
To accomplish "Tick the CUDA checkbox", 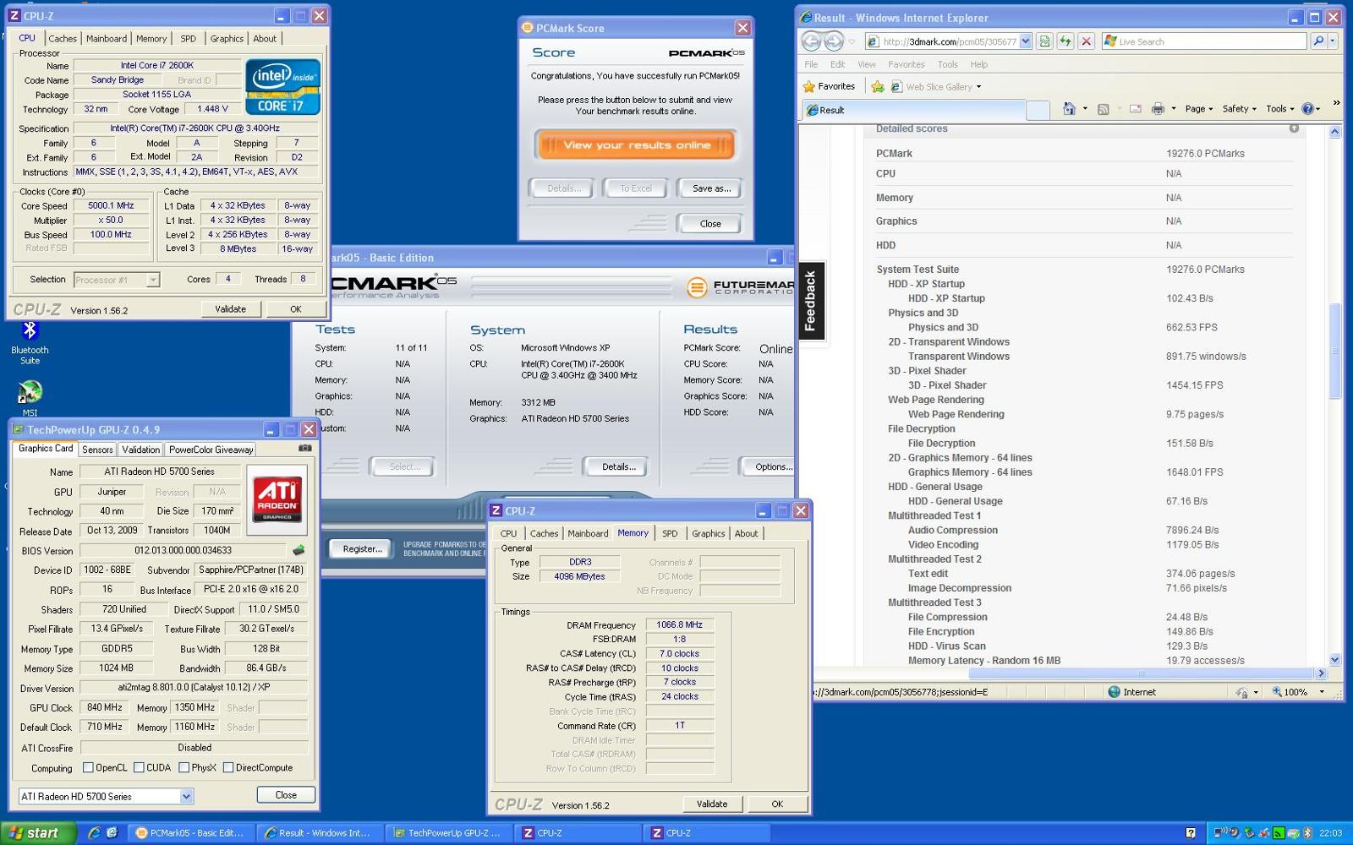I will [x=139, y=768].
